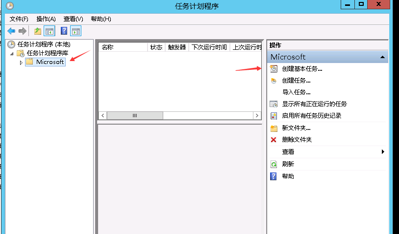This screenshot has height=234, width=399.
Task: Open the 操作(A) menu
Action: (x=46, y=19)
